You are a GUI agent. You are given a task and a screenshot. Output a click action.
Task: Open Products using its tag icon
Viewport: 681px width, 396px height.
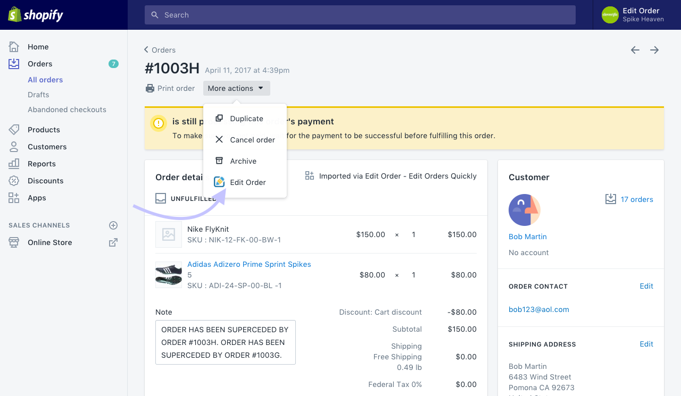pyautogui.click(x=13, y=130)
